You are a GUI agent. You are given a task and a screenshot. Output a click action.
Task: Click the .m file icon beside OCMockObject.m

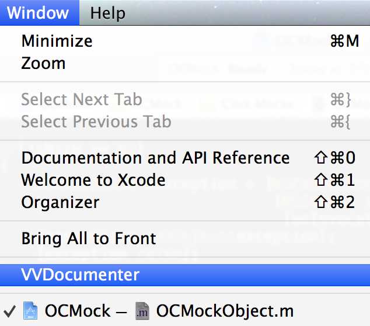141,311
